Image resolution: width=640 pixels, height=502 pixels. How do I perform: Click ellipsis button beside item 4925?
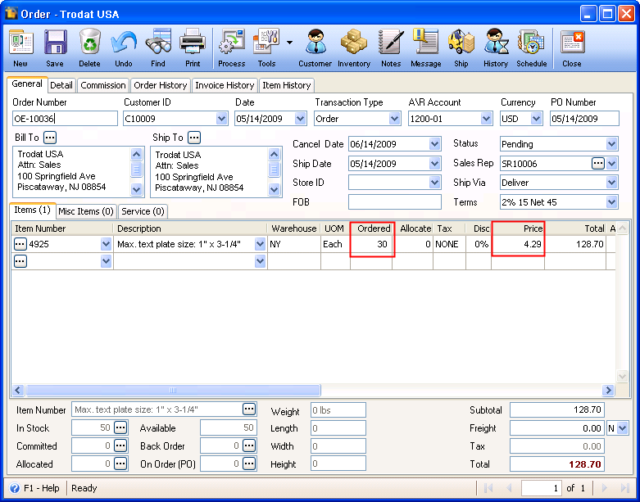point(20,244)
